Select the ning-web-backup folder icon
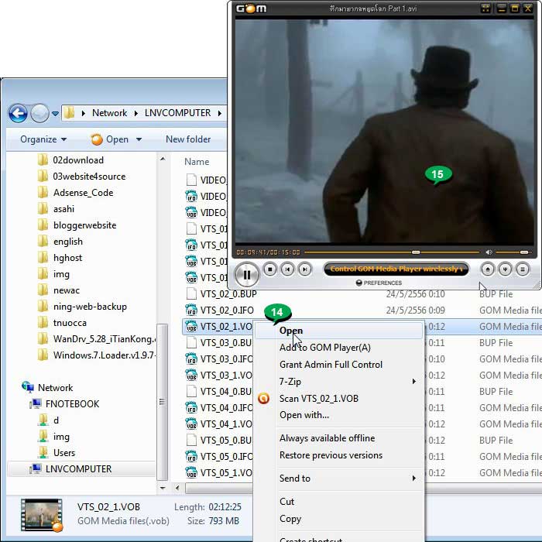 pos(43,307)
